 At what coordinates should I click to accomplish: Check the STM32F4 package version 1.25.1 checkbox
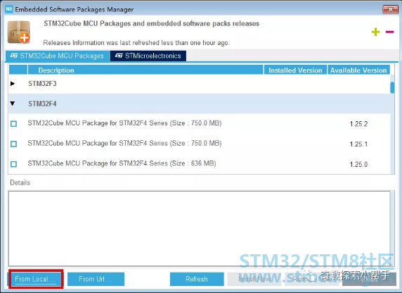tap(13, 144)
